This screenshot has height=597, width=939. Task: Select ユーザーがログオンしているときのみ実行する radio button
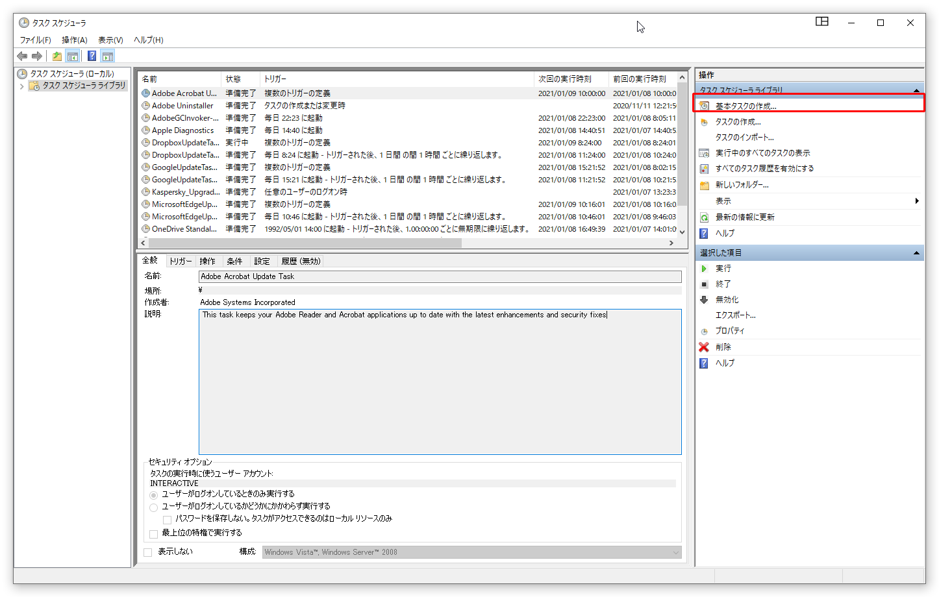(154, 494)
